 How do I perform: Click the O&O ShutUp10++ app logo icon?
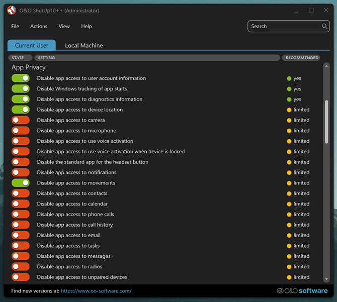pyautogui.click(x=12, y=11)
